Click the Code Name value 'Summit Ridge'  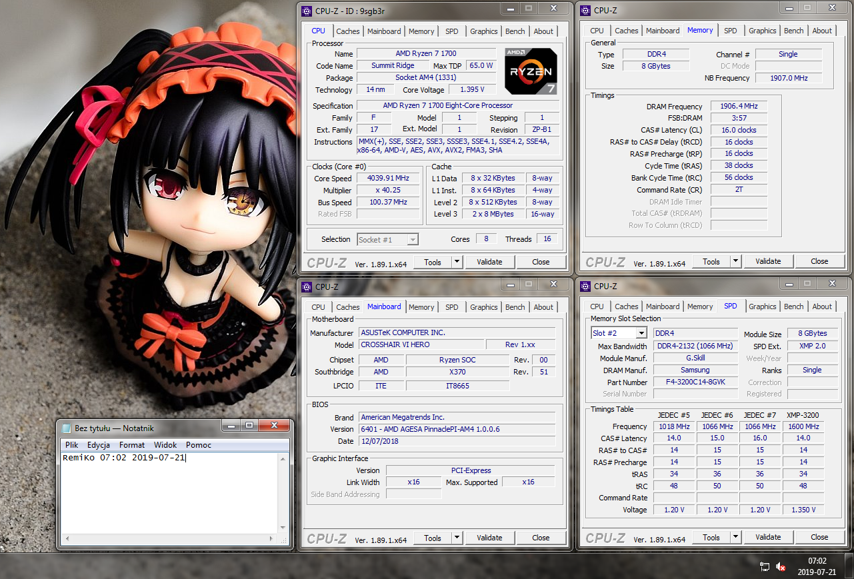click(x=393, y=65)
